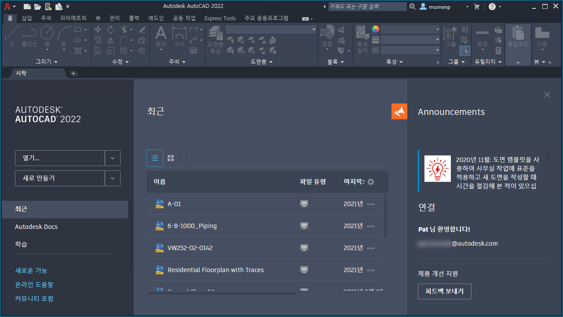Open the 주석 ribbon tab

(46, 18)
